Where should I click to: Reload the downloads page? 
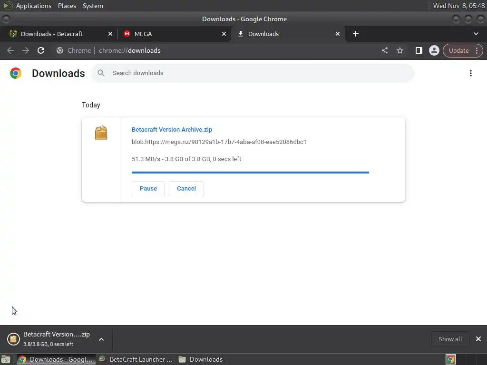tap(41, 50)
